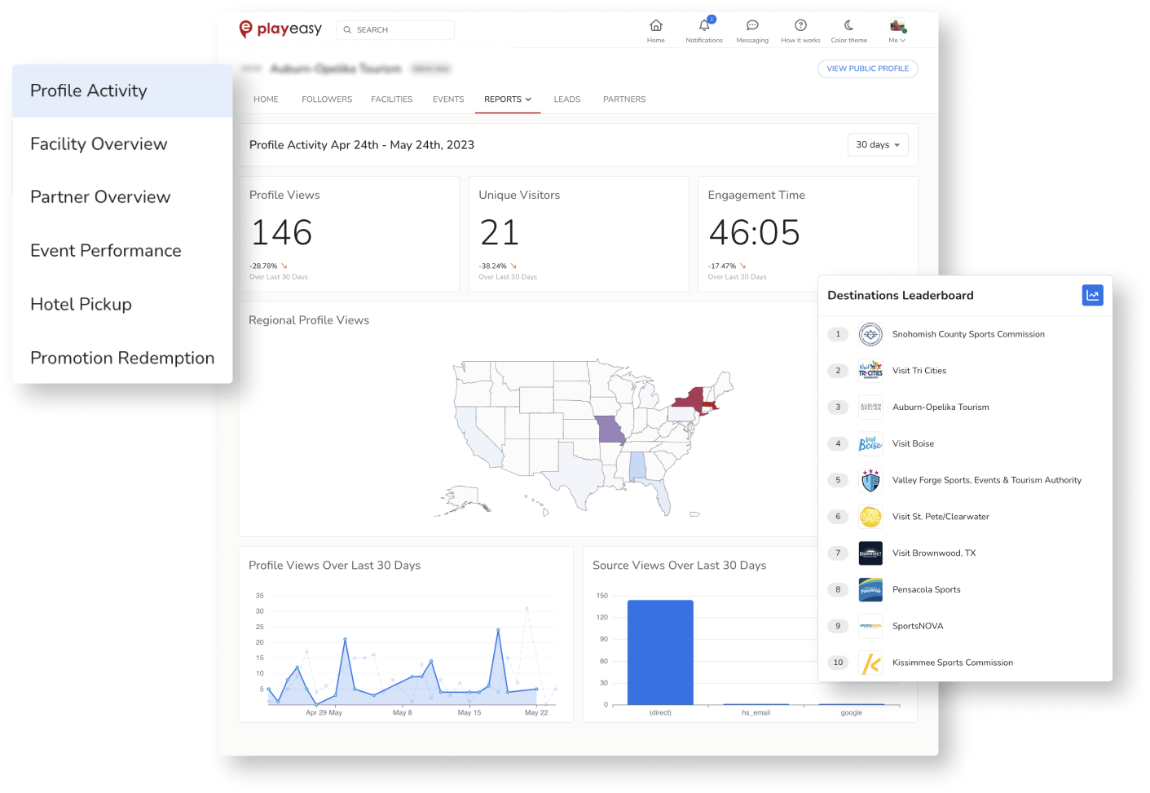Expand the REPORTS tab dropdown
Image resolution: width=1150 pixels, height=793 pixels.
coord(508,99)
